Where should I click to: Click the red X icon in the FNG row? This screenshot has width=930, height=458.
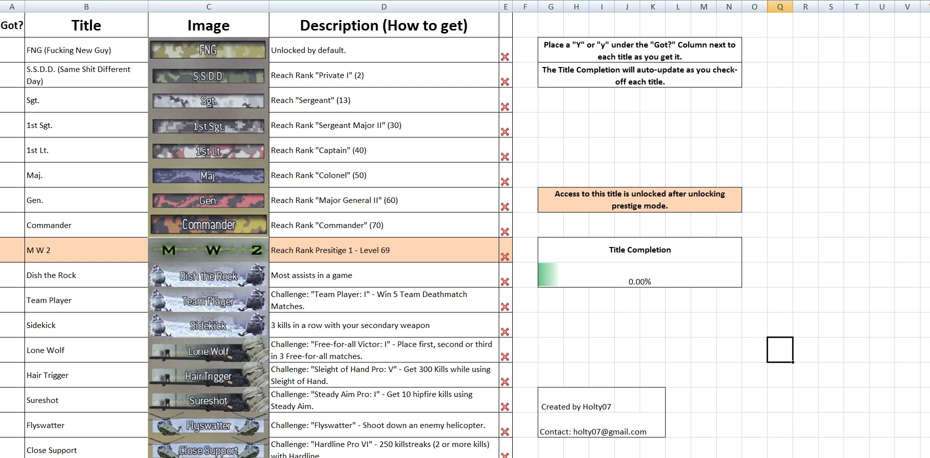pyautogui.click(x=505, y=57)
